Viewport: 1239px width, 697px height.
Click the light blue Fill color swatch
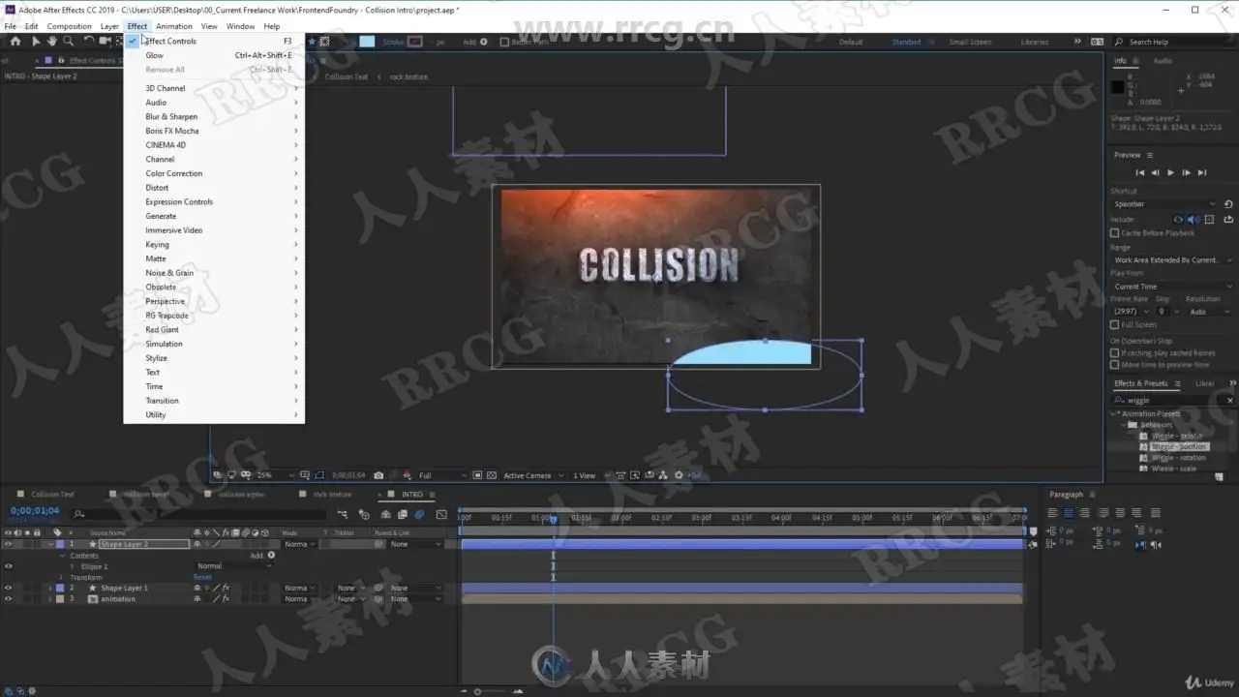click(x=367, y=42)
